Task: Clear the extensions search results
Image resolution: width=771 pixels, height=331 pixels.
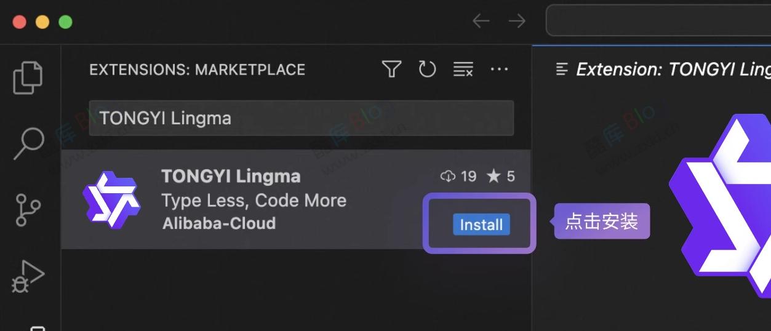Action: tap(463, 69)
